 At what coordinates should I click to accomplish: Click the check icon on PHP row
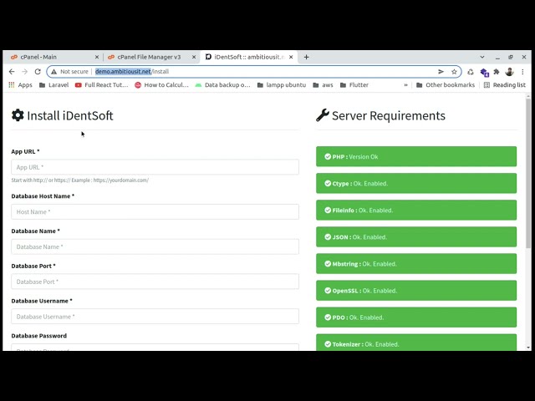click(328, 156)
